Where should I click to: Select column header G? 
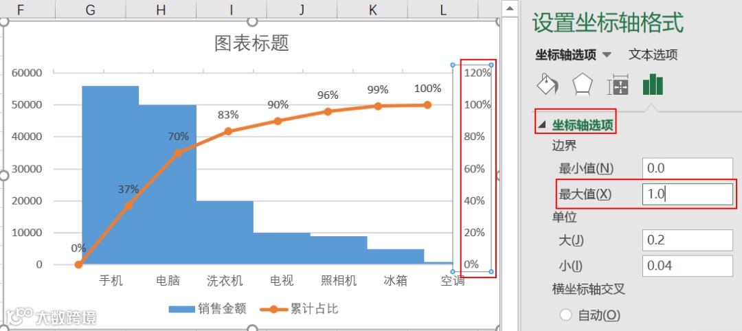91,10
